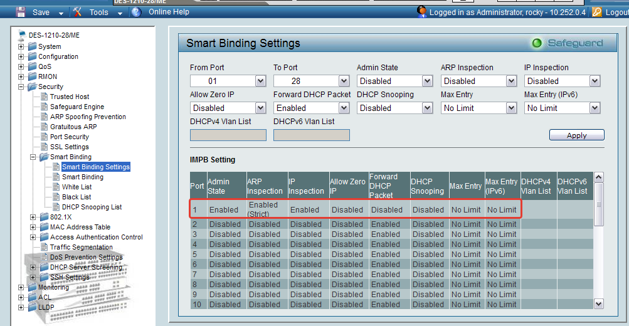
Task: Click the Apply button
Action: click(576, 135)
